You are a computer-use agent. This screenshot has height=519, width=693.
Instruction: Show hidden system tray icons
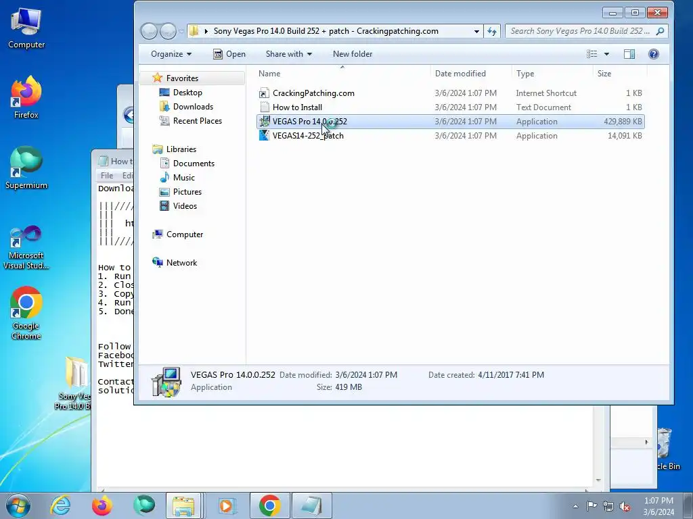pyautogui.click(x=575, y=506)
